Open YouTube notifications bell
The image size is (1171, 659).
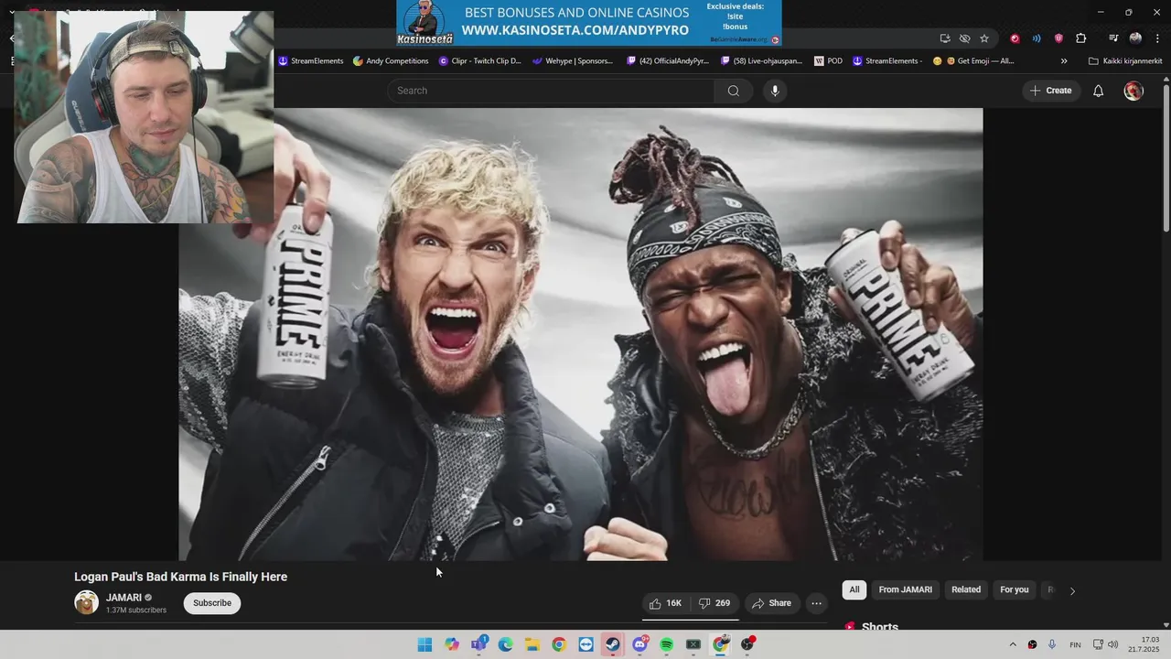(1099, 91)
